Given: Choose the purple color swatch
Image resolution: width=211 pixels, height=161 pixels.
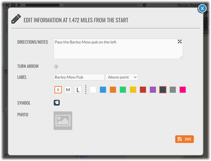Looking at the screenshot, I should (153, 90).
